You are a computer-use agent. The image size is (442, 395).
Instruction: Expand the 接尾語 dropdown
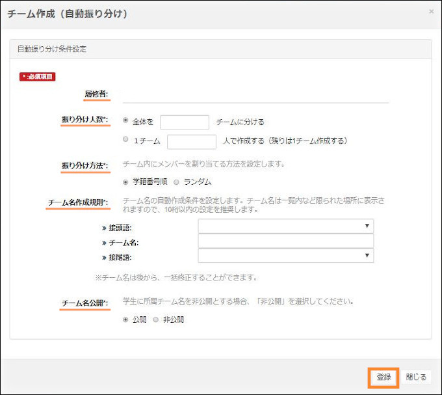point(286,256)
